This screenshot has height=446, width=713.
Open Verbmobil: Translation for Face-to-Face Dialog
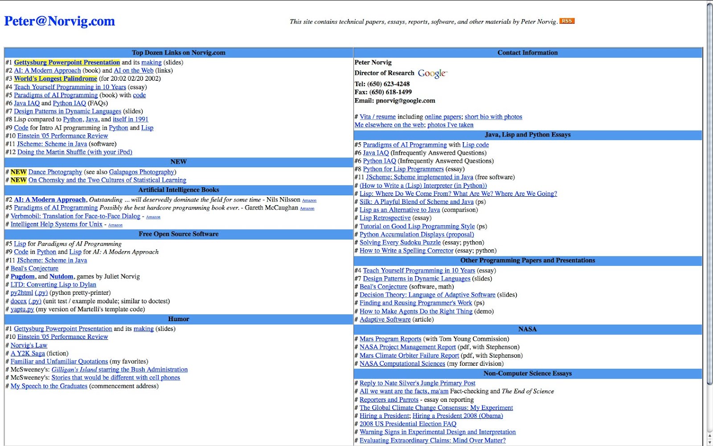pos(75,216)
